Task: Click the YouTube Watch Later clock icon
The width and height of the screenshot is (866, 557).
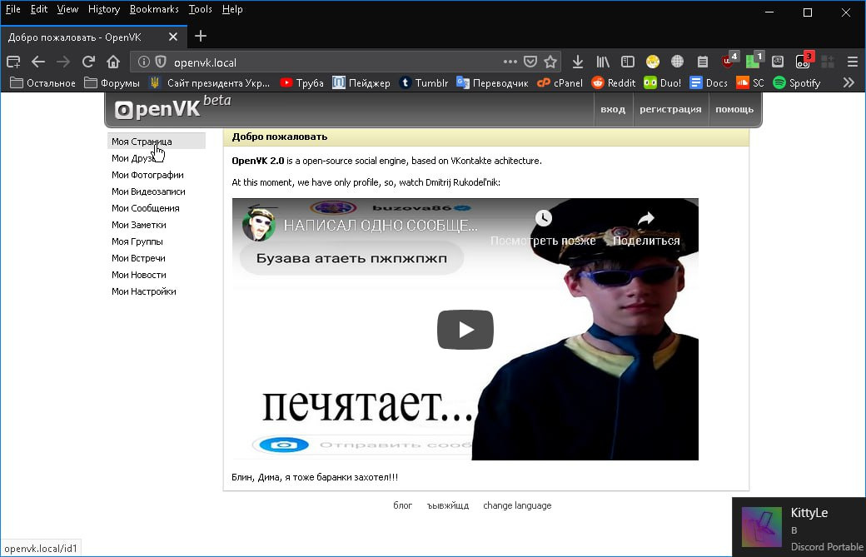Action: 543,219
